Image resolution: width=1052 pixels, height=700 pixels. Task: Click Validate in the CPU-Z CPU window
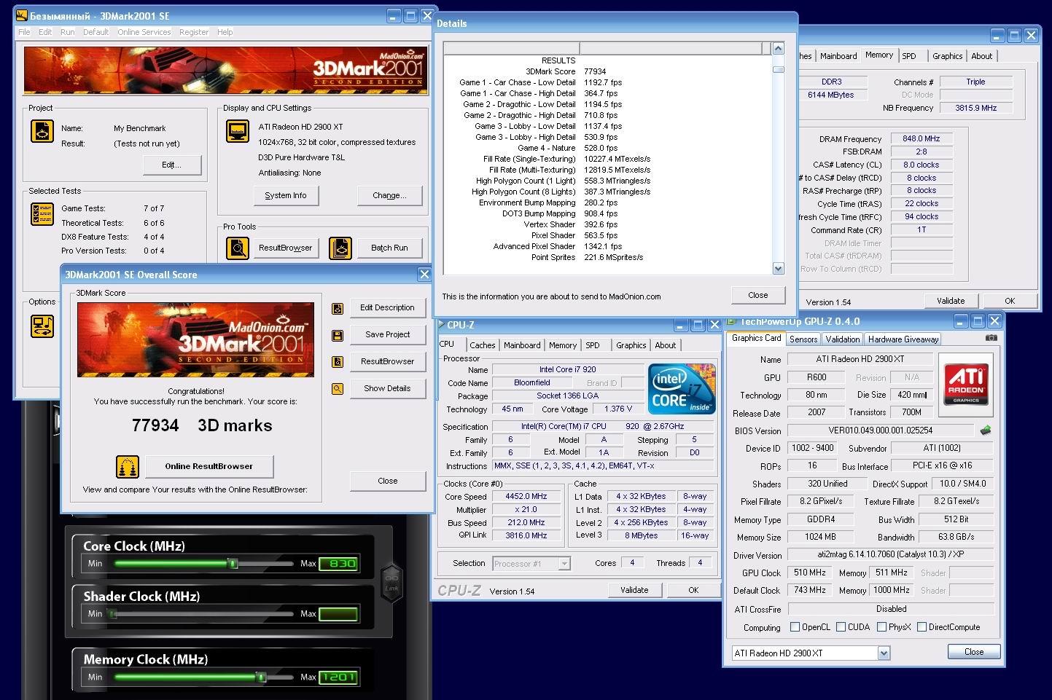point(634,590)
